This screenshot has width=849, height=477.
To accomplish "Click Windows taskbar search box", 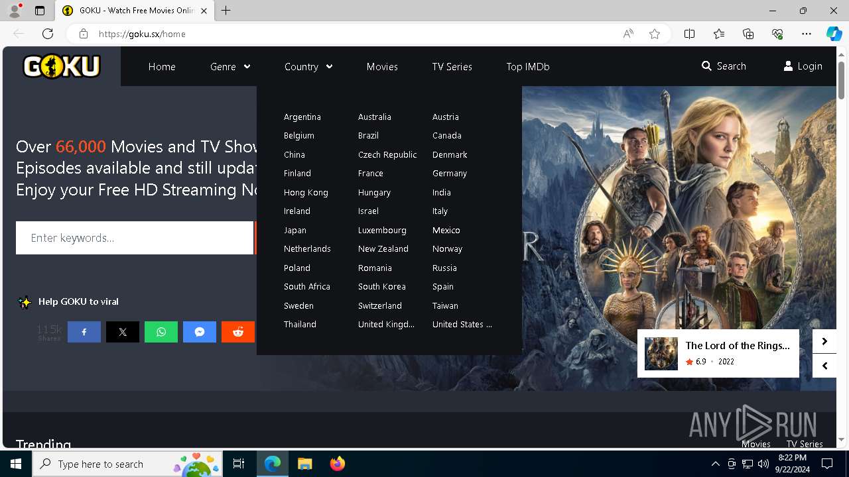I will [x=127, y=464].
